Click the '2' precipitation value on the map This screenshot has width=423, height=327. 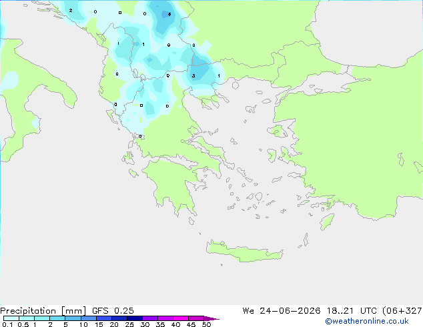[x=71, y=11]
